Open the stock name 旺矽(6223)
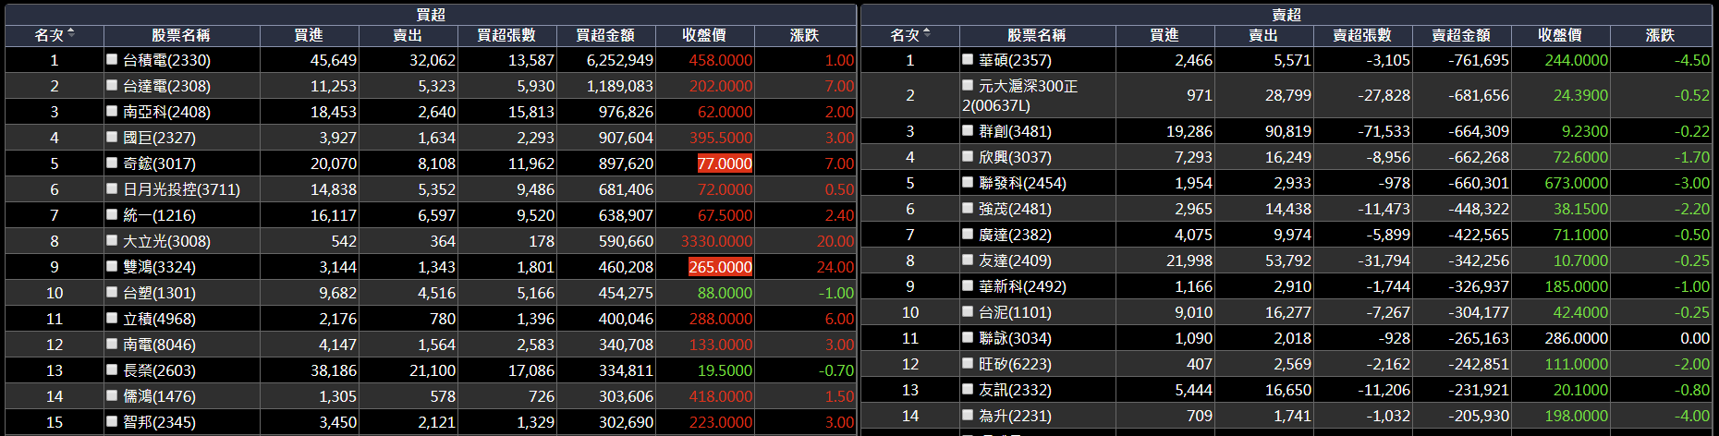The image size is (1719, 436). [x=1015, y=364]
